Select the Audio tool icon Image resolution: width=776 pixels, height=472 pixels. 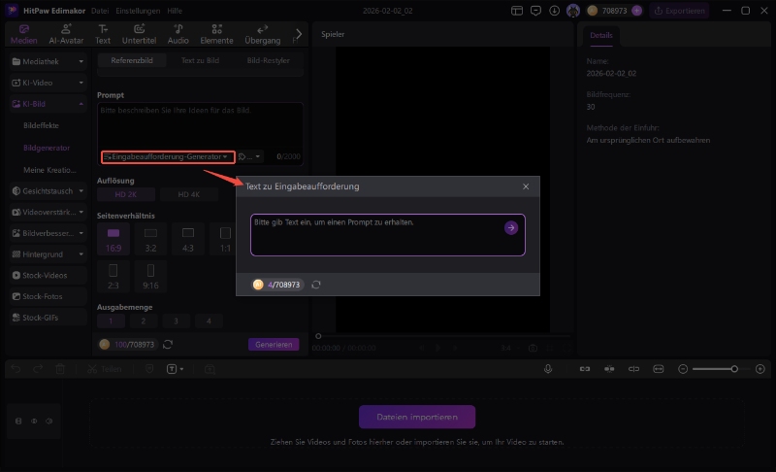[178, 34]
